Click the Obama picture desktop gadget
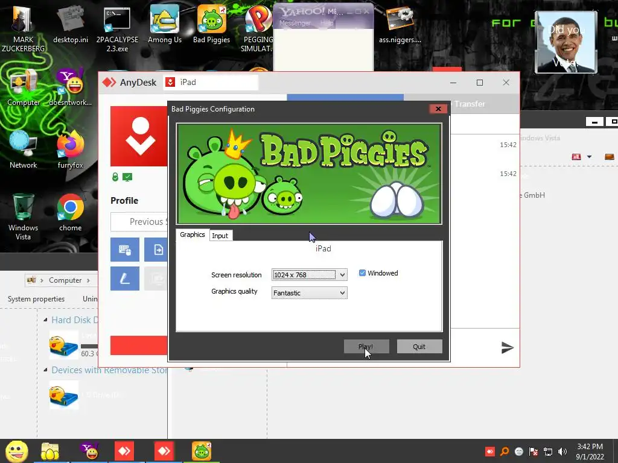618x463 pixels. click(x=566, y=43)
